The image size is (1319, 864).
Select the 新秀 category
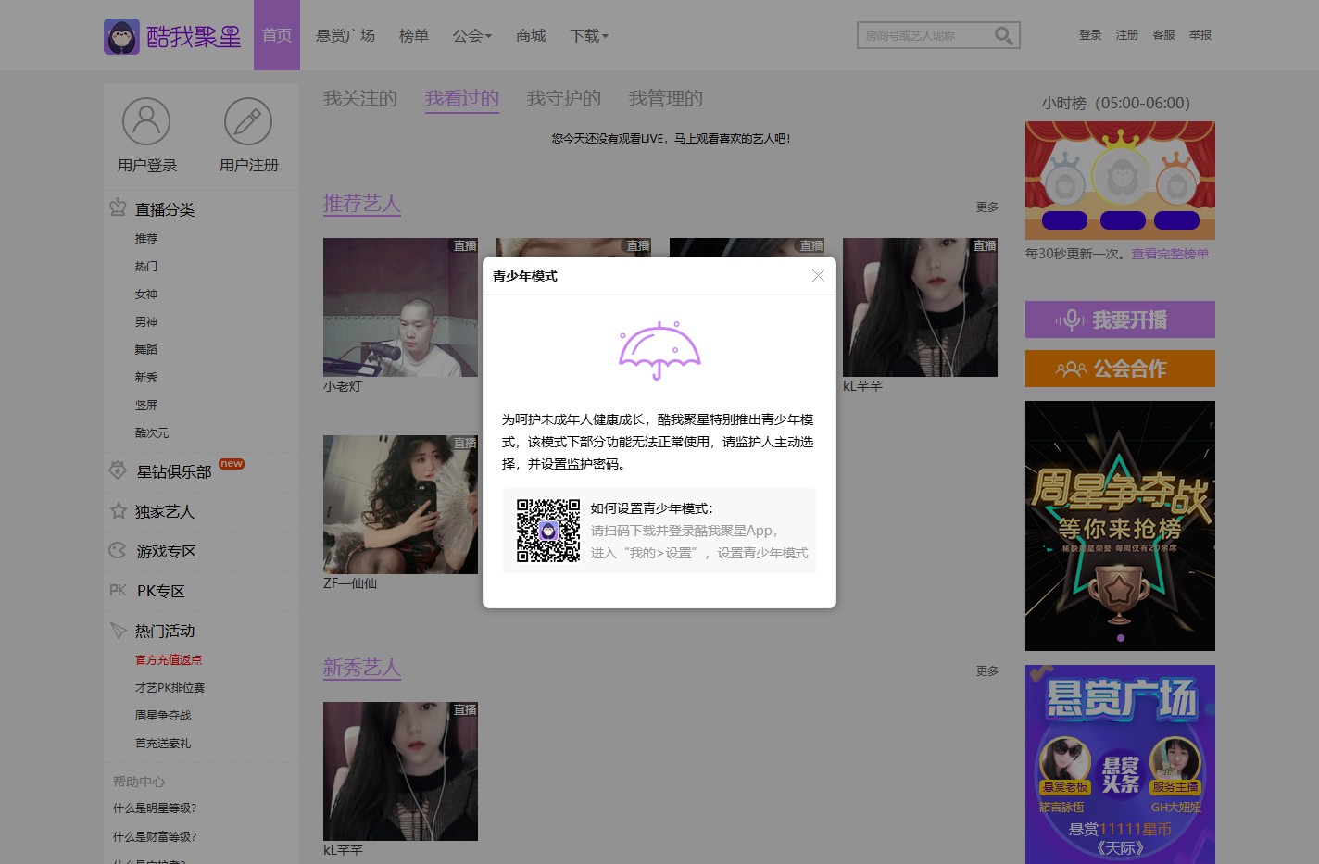point(146,377)
